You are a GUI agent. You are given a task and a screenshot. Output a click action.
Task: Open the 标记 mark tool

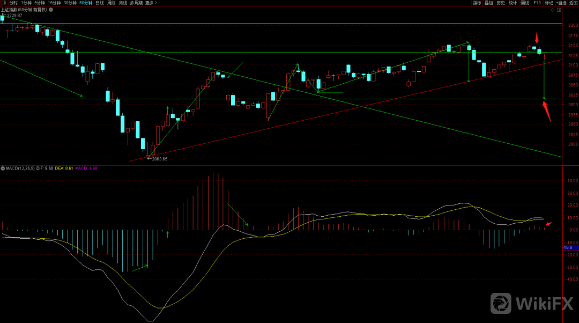pos(548,3)
